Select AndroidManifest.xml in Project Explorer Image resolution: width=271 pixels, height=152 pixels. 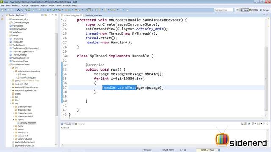25,142
